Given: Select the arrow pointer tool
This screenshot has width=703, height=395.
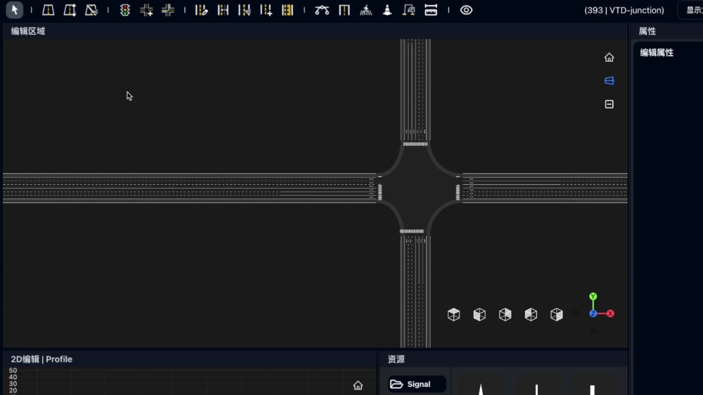Looking at the screenshot, I should click(15, 10).
